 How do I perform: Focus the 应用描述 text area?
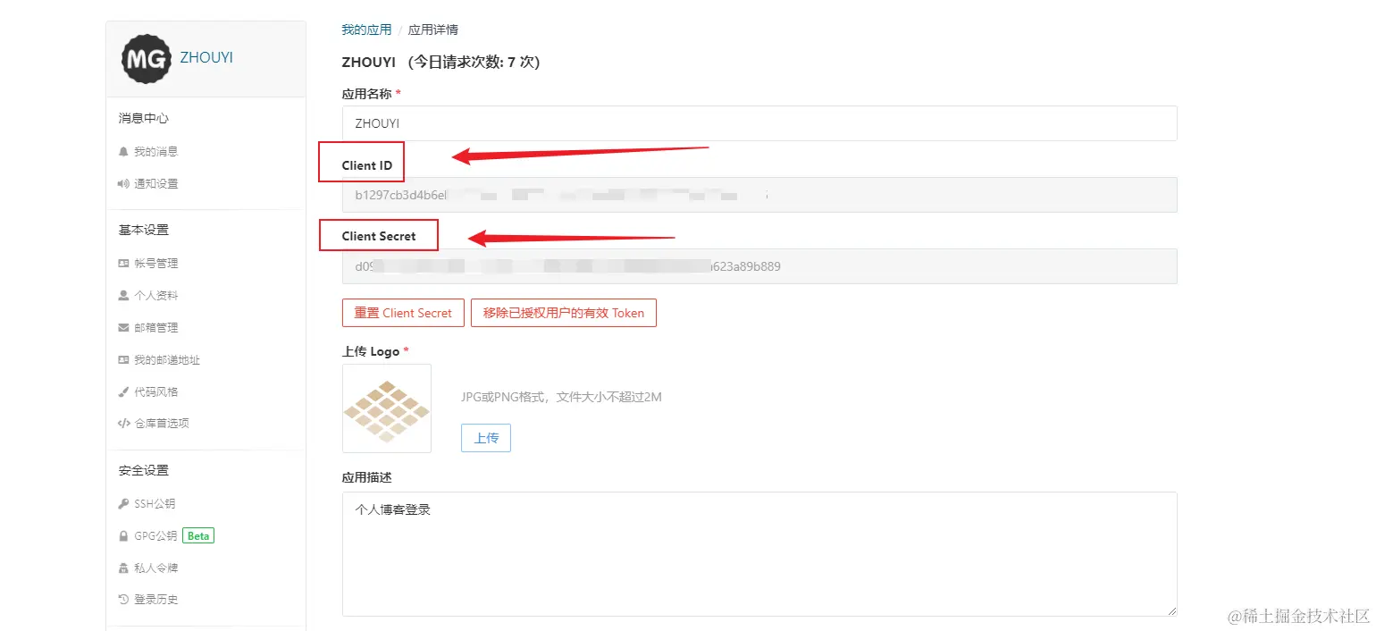click(x=759, y=554)
